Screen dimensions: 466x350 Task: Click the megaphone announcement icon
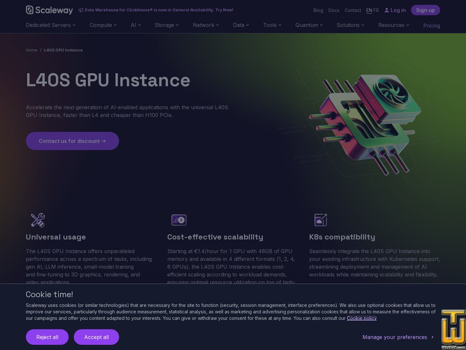[x=81, y=10]
